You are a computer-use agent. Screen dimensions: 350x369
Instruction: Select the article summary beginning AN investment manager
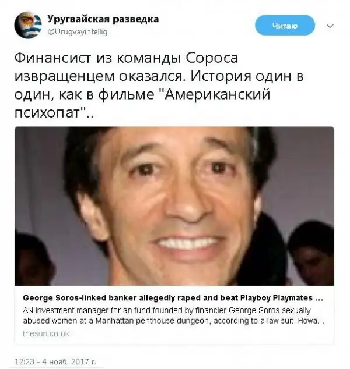173,315
